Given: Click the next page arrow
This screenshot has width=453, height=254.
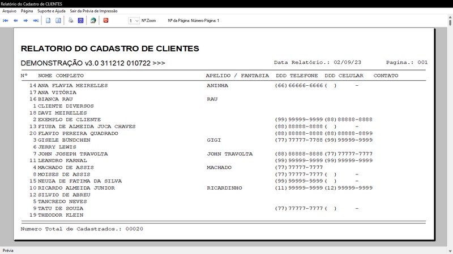Looking at the screenshot, I should click(26, 20).
